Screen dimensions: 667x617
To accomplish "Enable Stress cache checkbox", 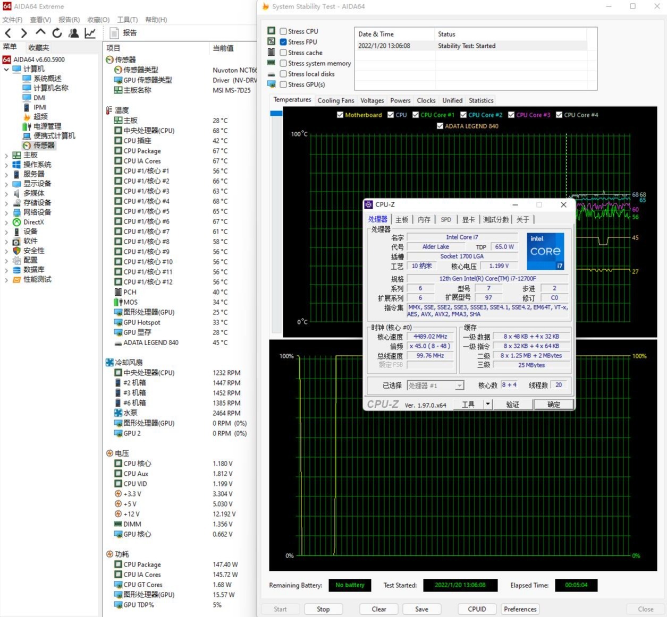I will (283, 53).
